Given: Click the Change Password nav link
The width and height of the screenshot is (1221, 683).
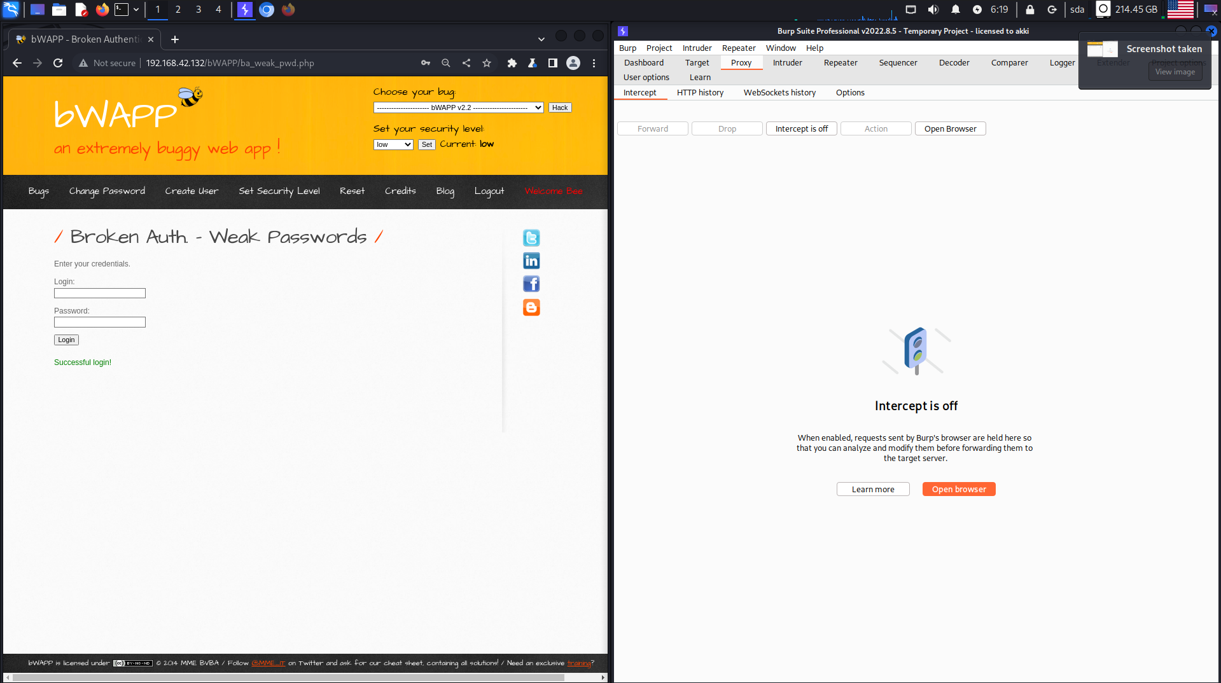Looking at the screenshot, I should (x=107, y=191).
